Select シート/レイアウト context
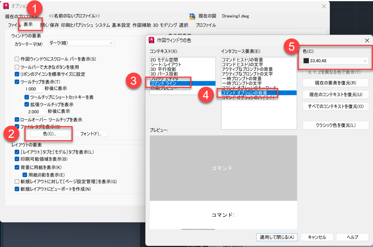Screen dimensions: 373x247 tap(183, 64)
